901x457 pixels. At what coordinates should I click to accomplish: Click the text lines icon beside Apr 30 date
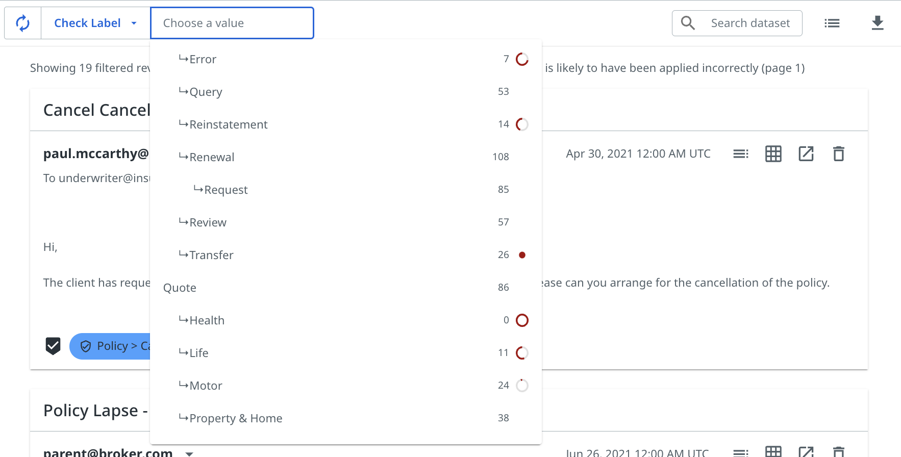point(740,154)
